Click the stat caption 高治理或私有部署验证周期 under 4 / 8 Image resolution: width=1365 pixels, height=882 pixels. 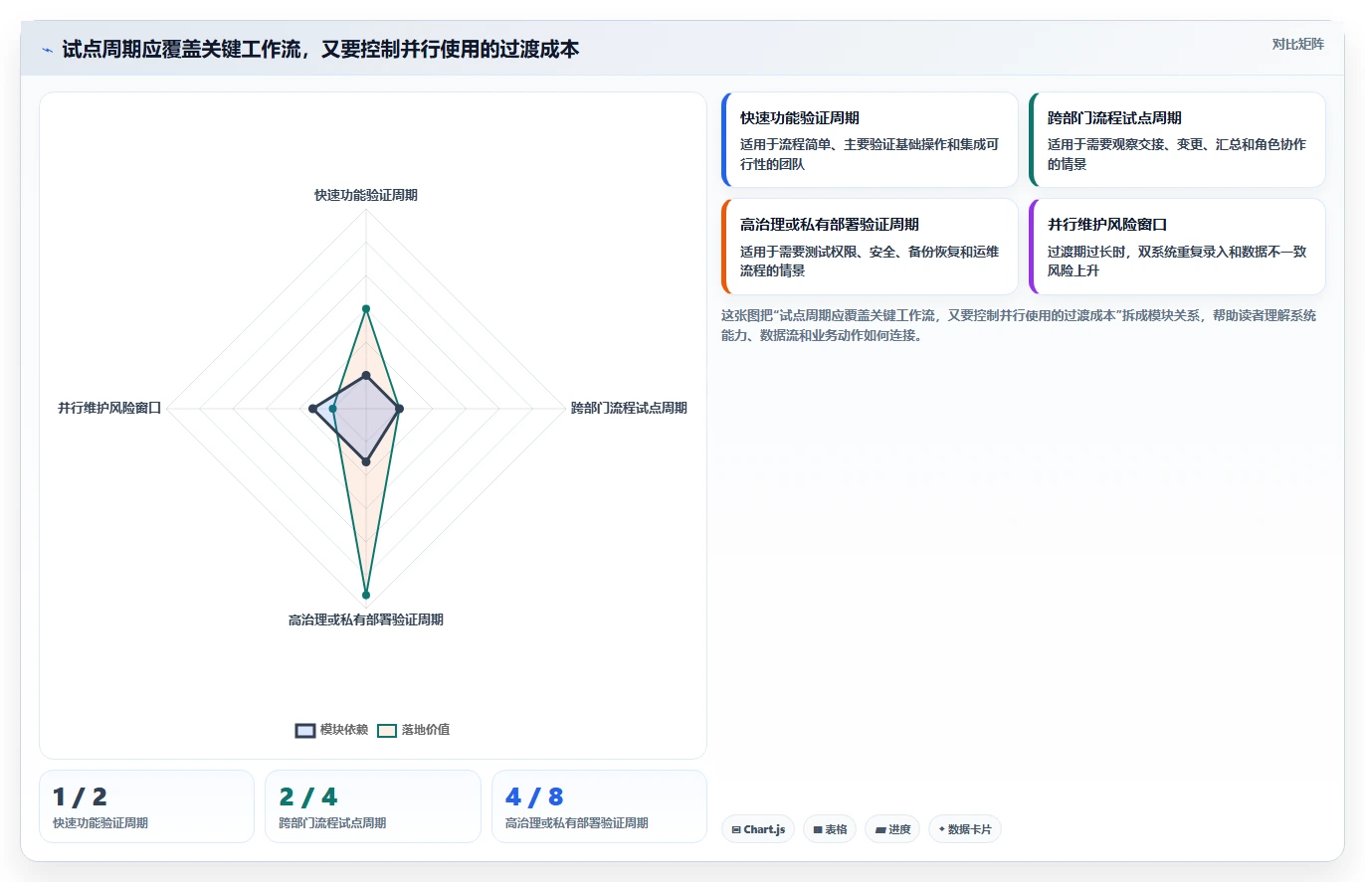(x=577, y=823)
